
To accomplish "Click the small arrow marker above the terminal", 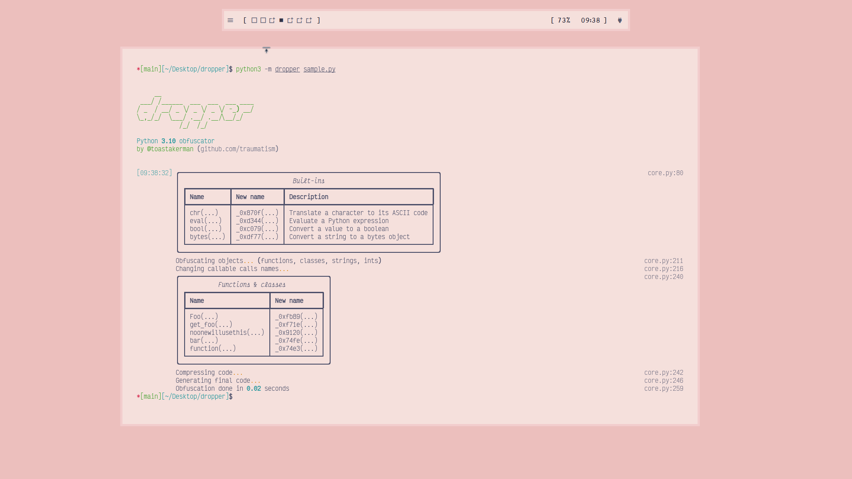I will pyautogui.click(x=266, y=50).
